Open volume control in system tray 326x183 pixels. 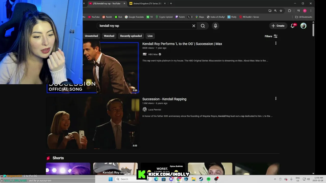308,179
